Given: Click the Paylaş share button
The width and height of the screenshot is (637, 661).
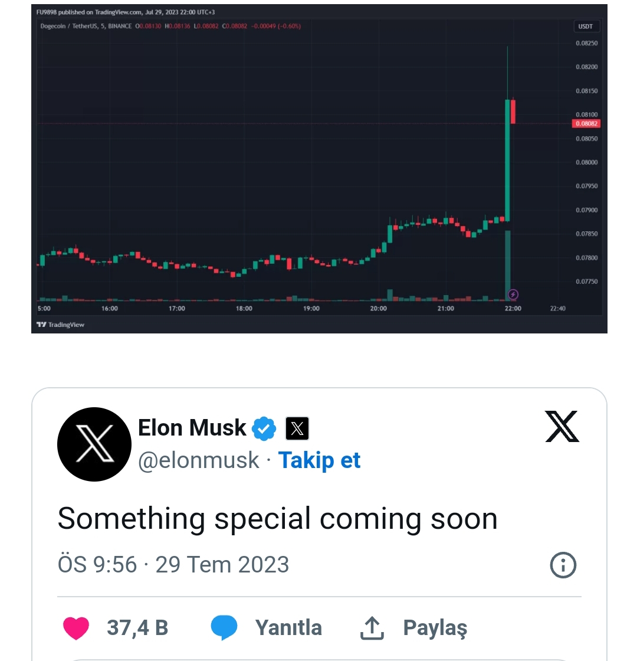Looking at the screenshot, I should click(435, 628).
